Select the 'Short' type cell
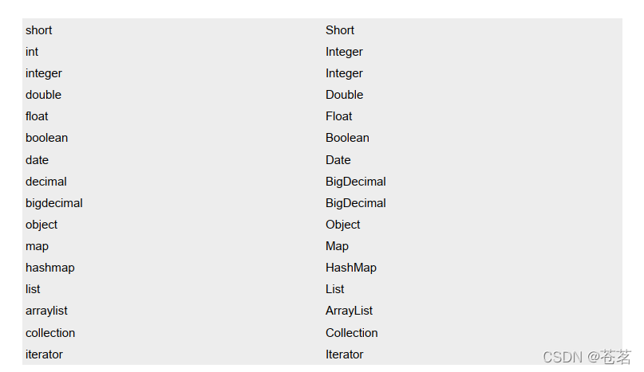This screenshot has width=644, height=372. (x=340, y=30)
